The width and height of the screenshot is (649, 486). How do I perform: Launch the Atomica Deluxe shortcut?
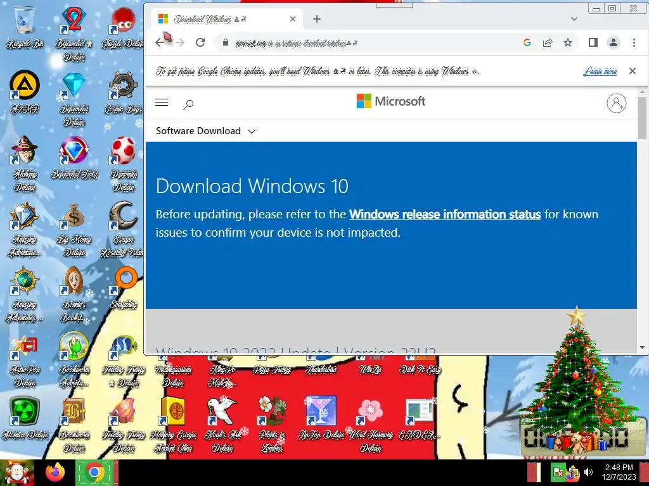coord(25,418)
